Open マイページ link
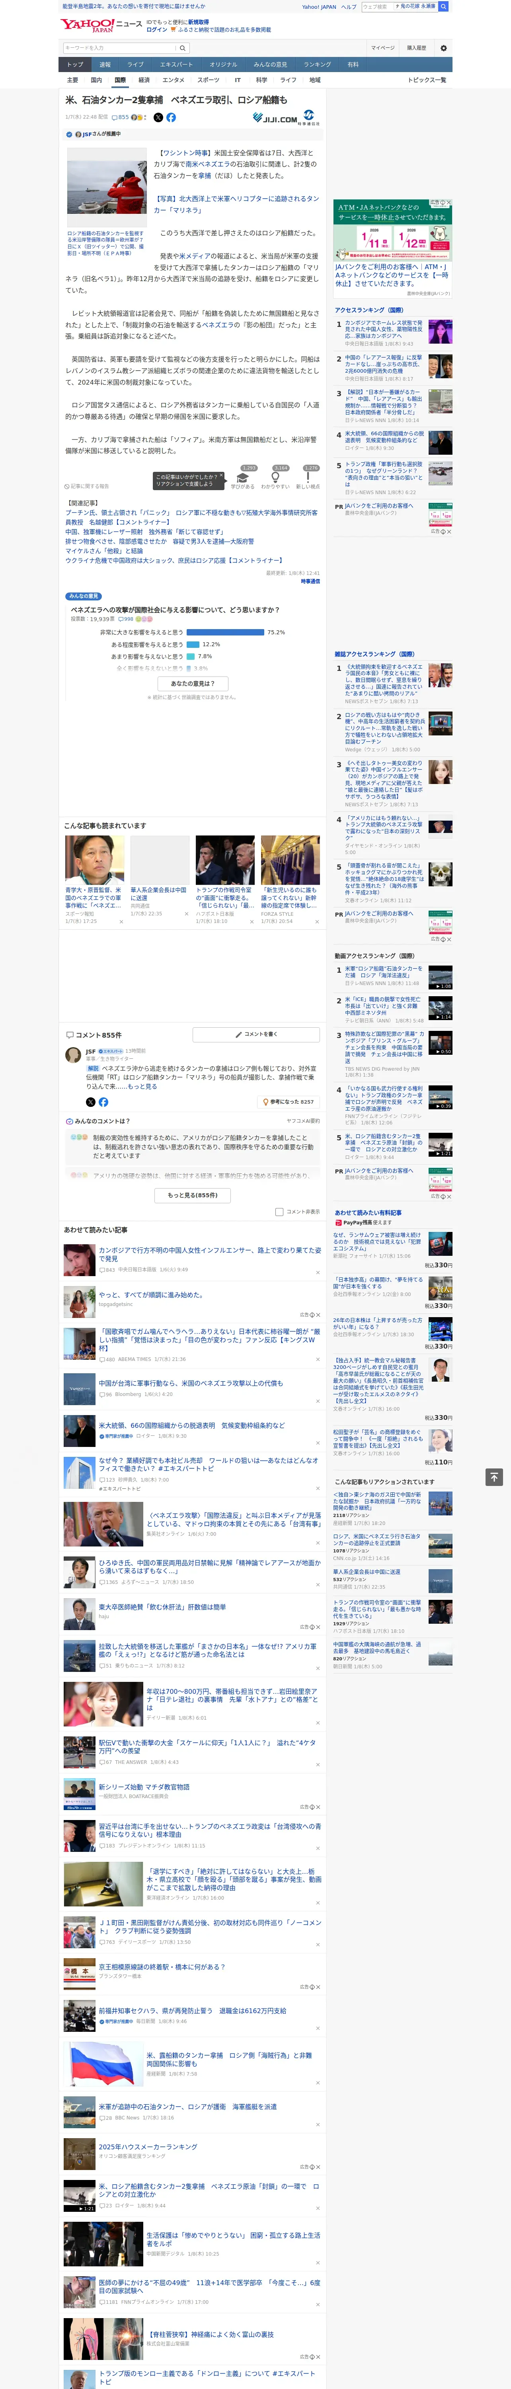Screen dimensions: 511x2389 pos(383,48)
